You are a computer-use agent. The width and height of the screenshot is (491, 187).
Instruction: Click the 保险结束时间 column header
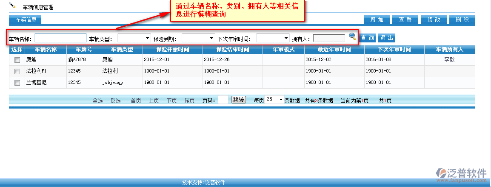click(x=232, y=50)
